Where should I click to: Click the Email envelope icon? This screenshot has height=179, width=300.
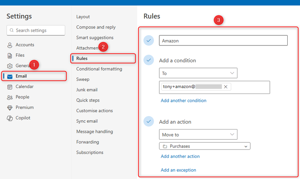10,76
